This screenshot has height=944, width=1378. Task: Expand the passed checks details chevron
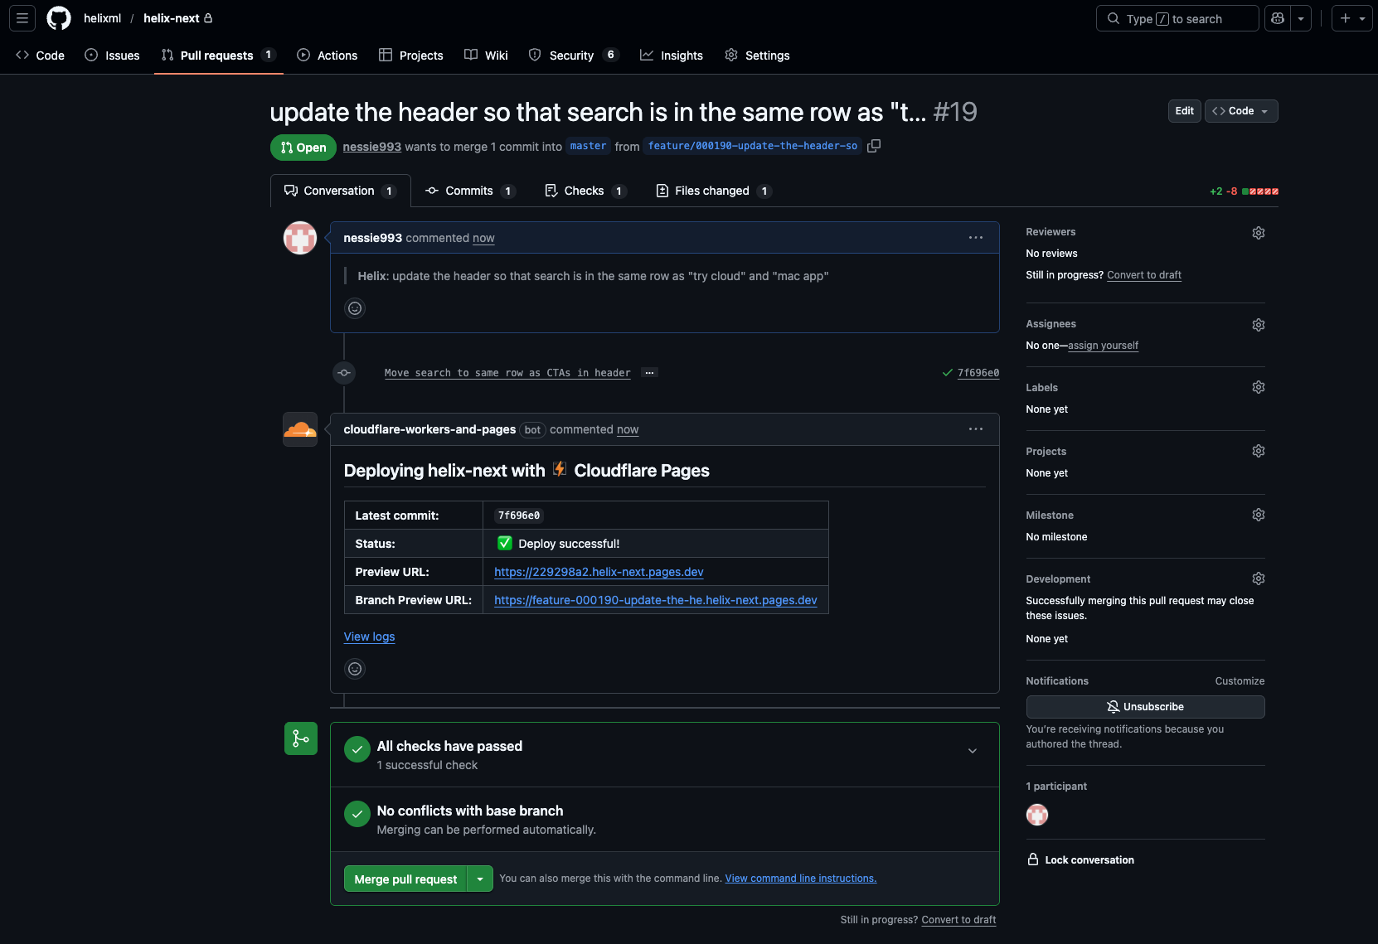972,751
